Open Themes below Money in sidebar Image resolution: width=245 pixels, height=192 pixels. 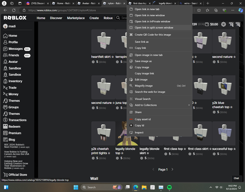tap(11, 101)
